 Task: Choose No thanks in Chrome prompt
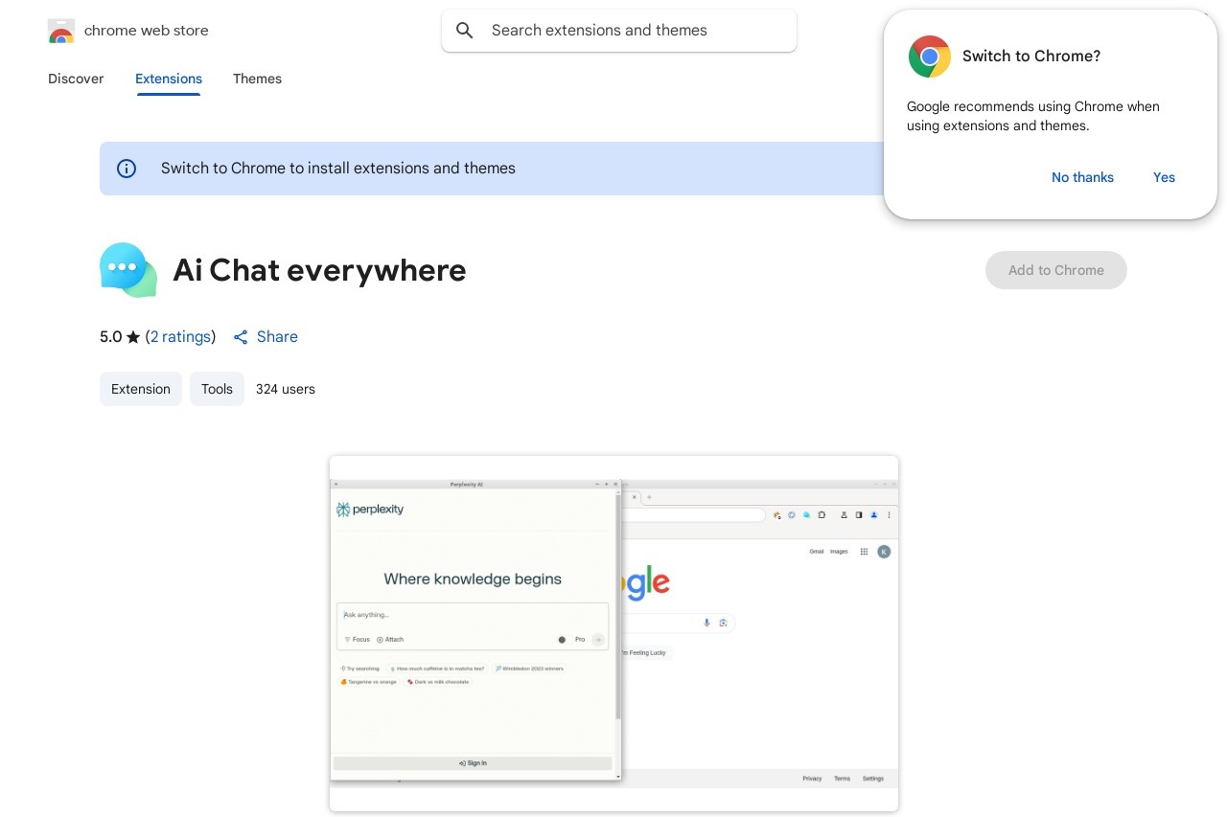(1082, 177)
